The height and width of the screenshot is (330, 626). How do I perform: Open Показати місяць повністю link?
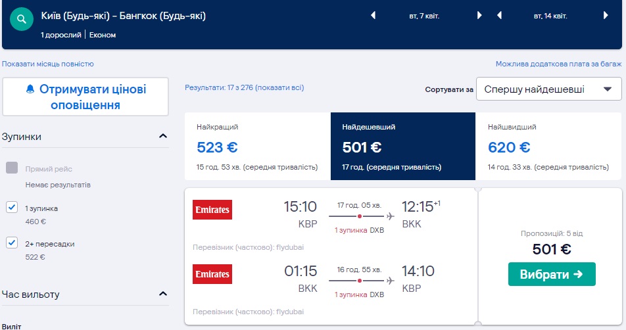pyautogui.click(x=48, y=64)
